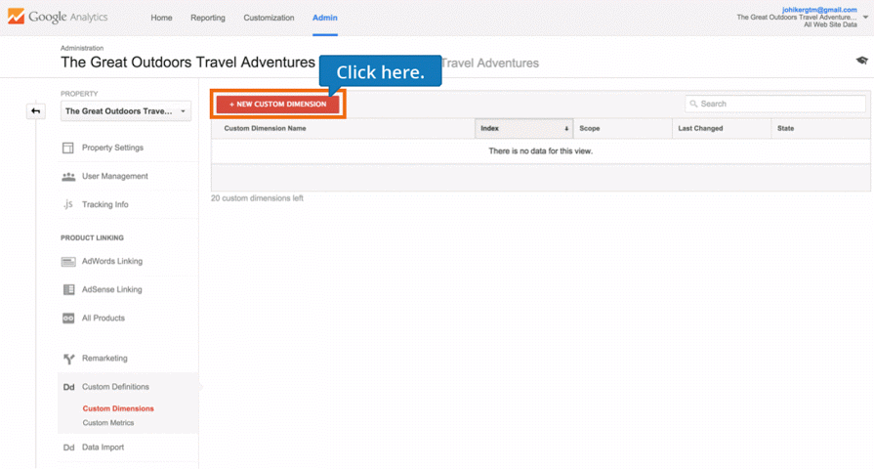
Task: Click '20 custom dimensions left' text
Action: pos(257,198)
